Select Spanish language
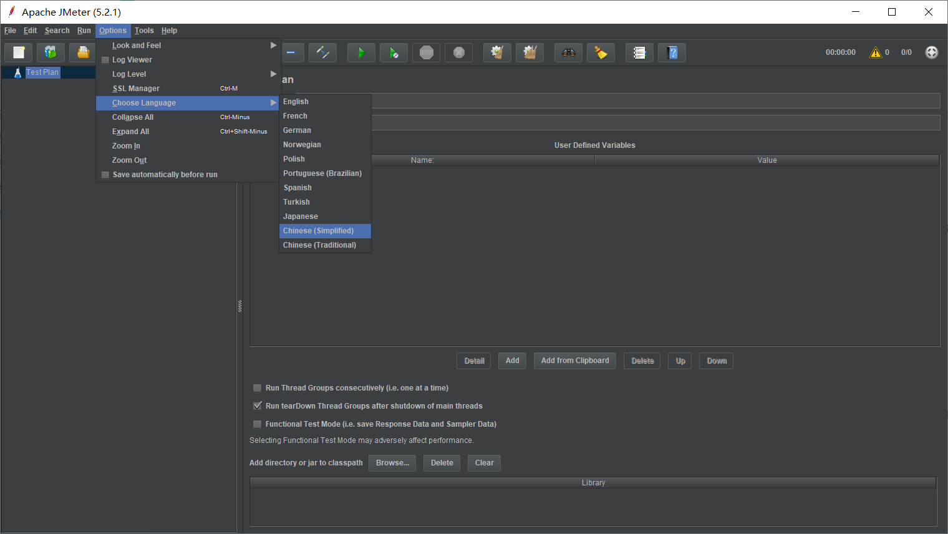Screen dimensions: 948x534 pos(325,188)
